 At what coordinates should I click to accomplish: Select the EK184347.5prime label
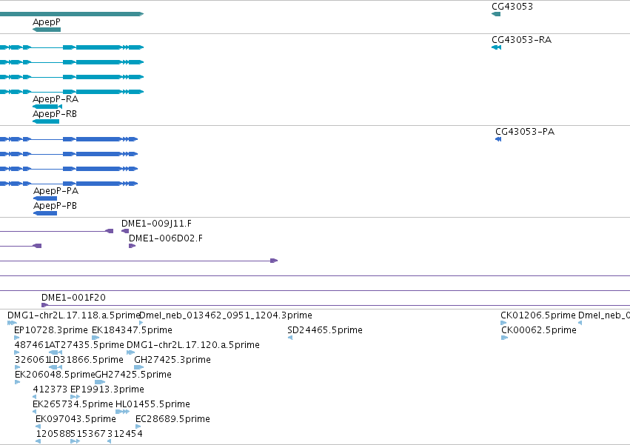pos(133,330)
